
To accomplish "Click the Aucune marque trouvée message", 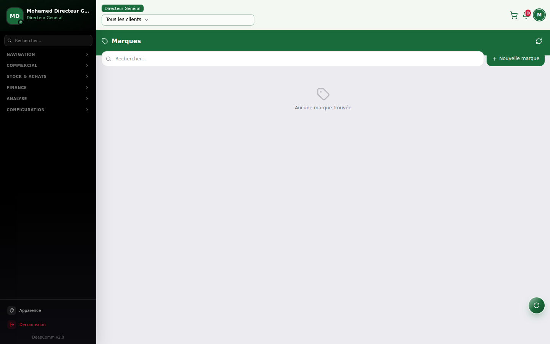I will 323,108.
